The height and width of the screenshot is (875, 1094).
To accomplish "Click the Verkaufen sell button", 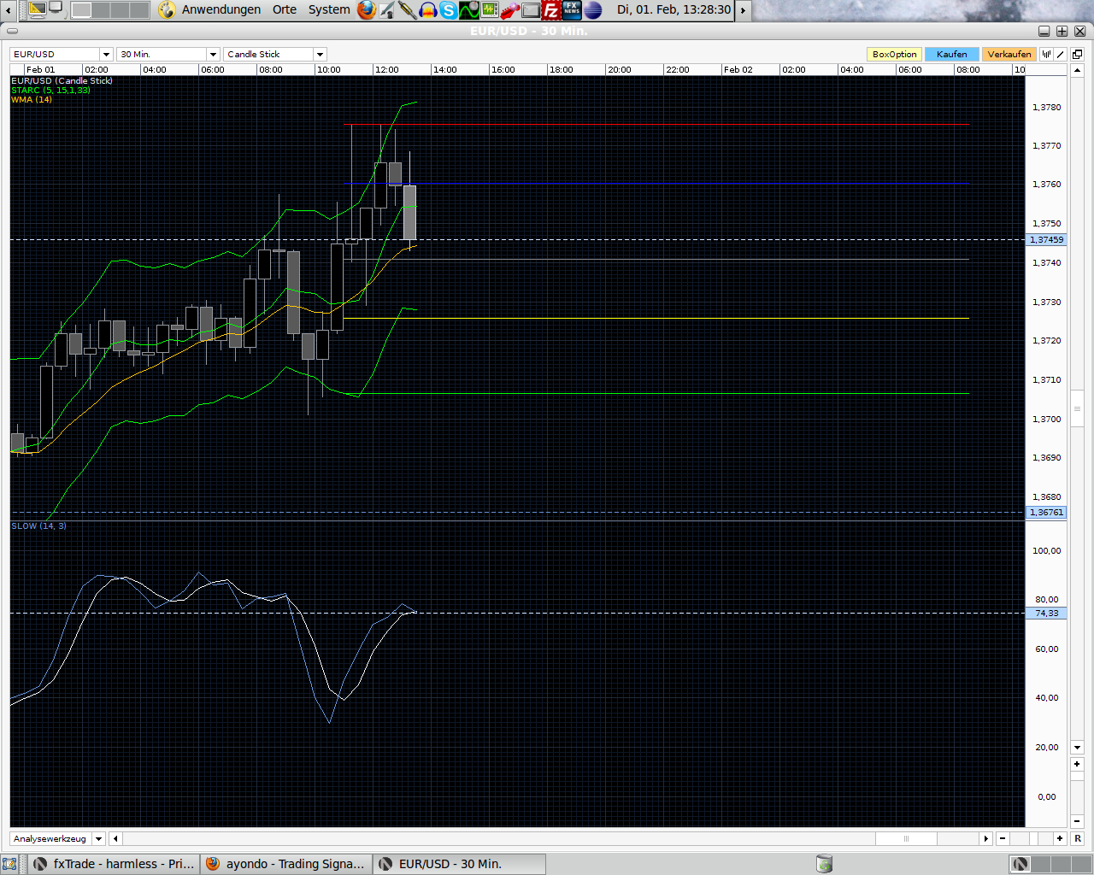I will pos(1009,54).
